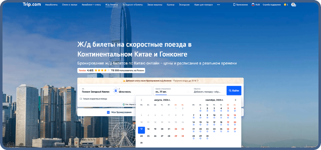Screen dimensions: 321x150
Task: Open Отели и жилье navigation tab
Action: point(69,5)
